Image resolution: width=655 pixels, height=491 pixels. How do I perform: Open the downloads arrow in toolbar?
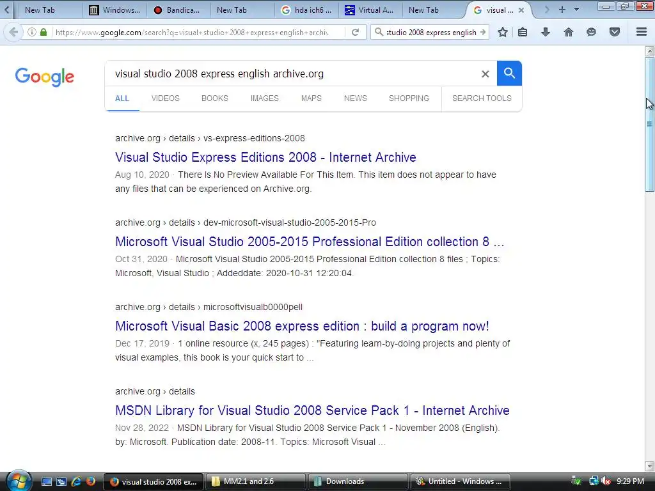click(545, 32)
